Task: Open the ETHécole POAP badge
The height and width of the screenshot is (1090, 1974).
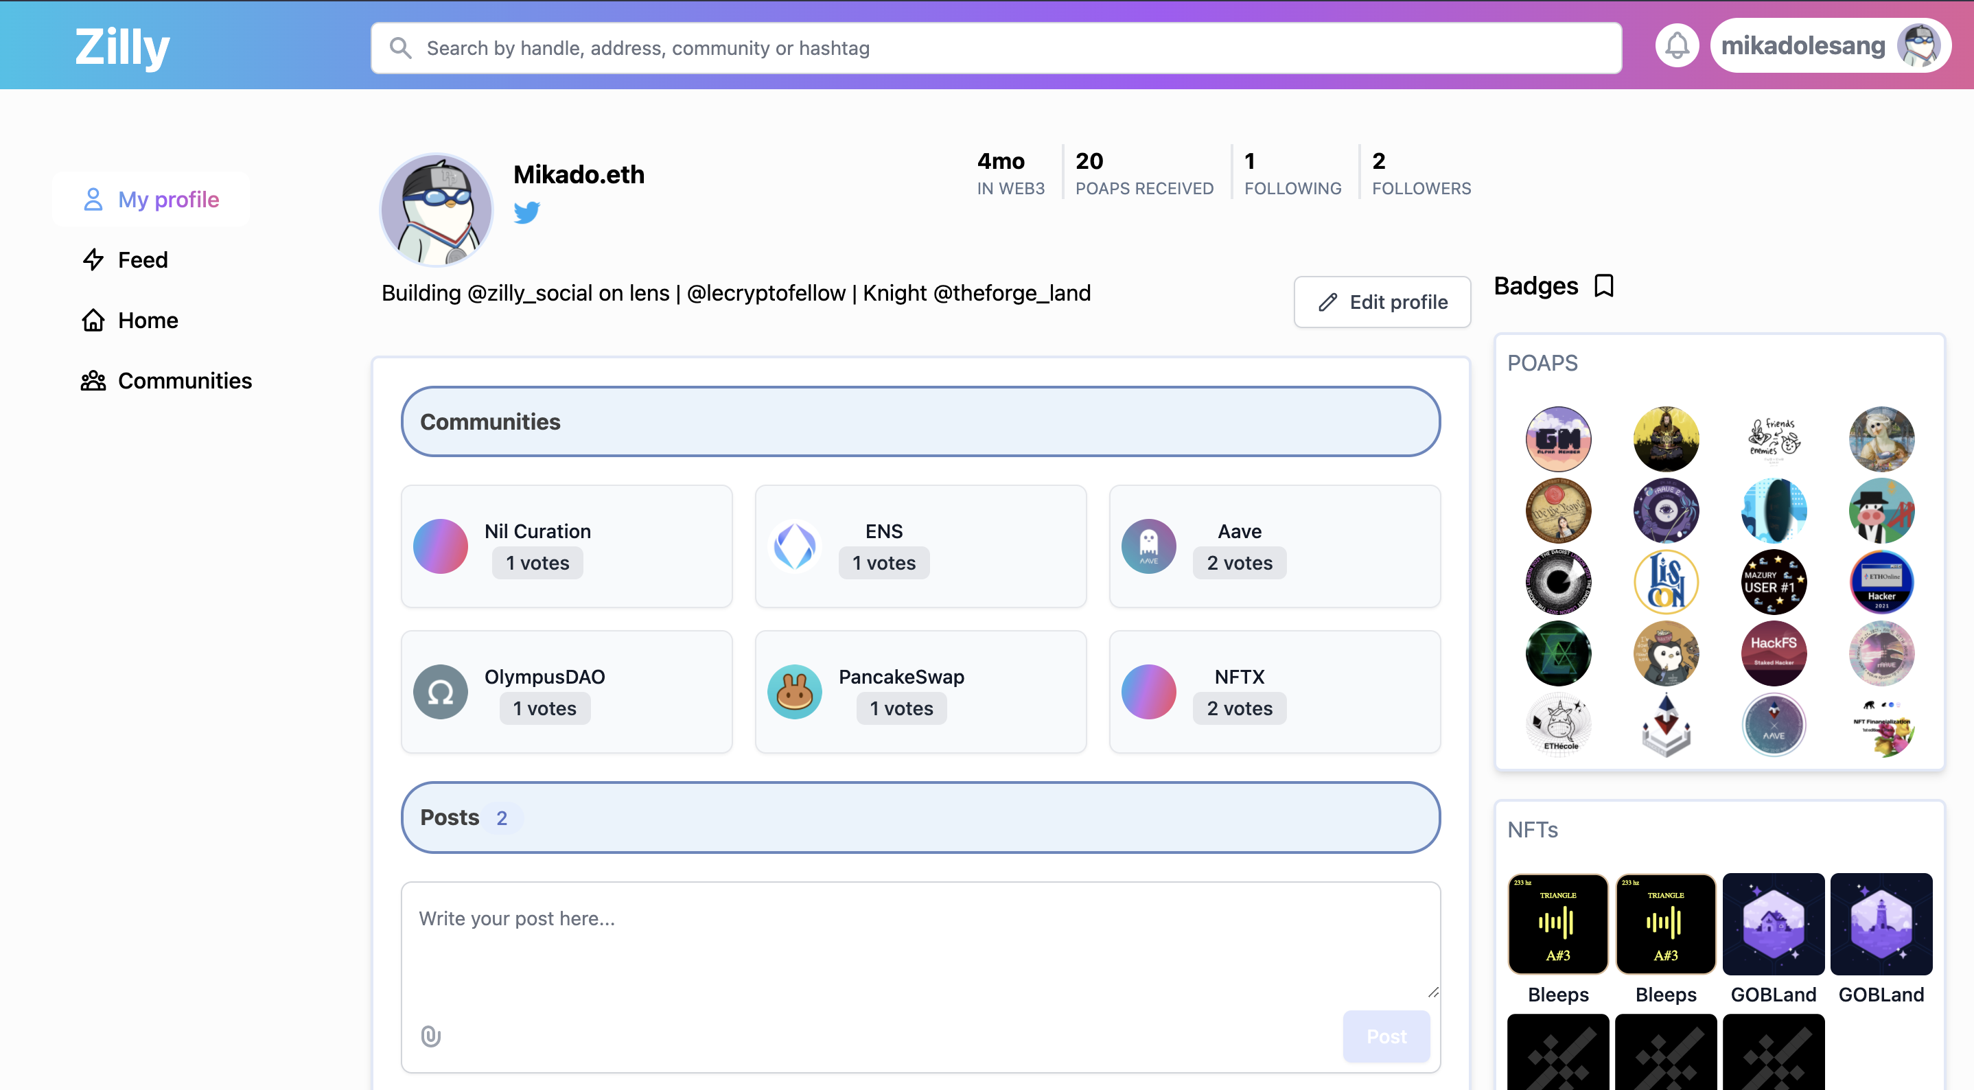Action: [1558, 725]
